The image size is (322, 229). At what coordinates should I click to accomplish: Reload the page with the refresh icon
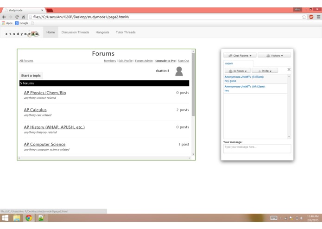click(17, 17)
